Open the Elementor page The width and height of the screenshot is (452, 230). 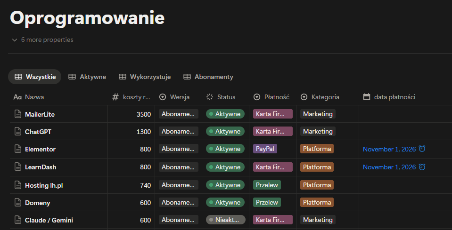point(41,150)
